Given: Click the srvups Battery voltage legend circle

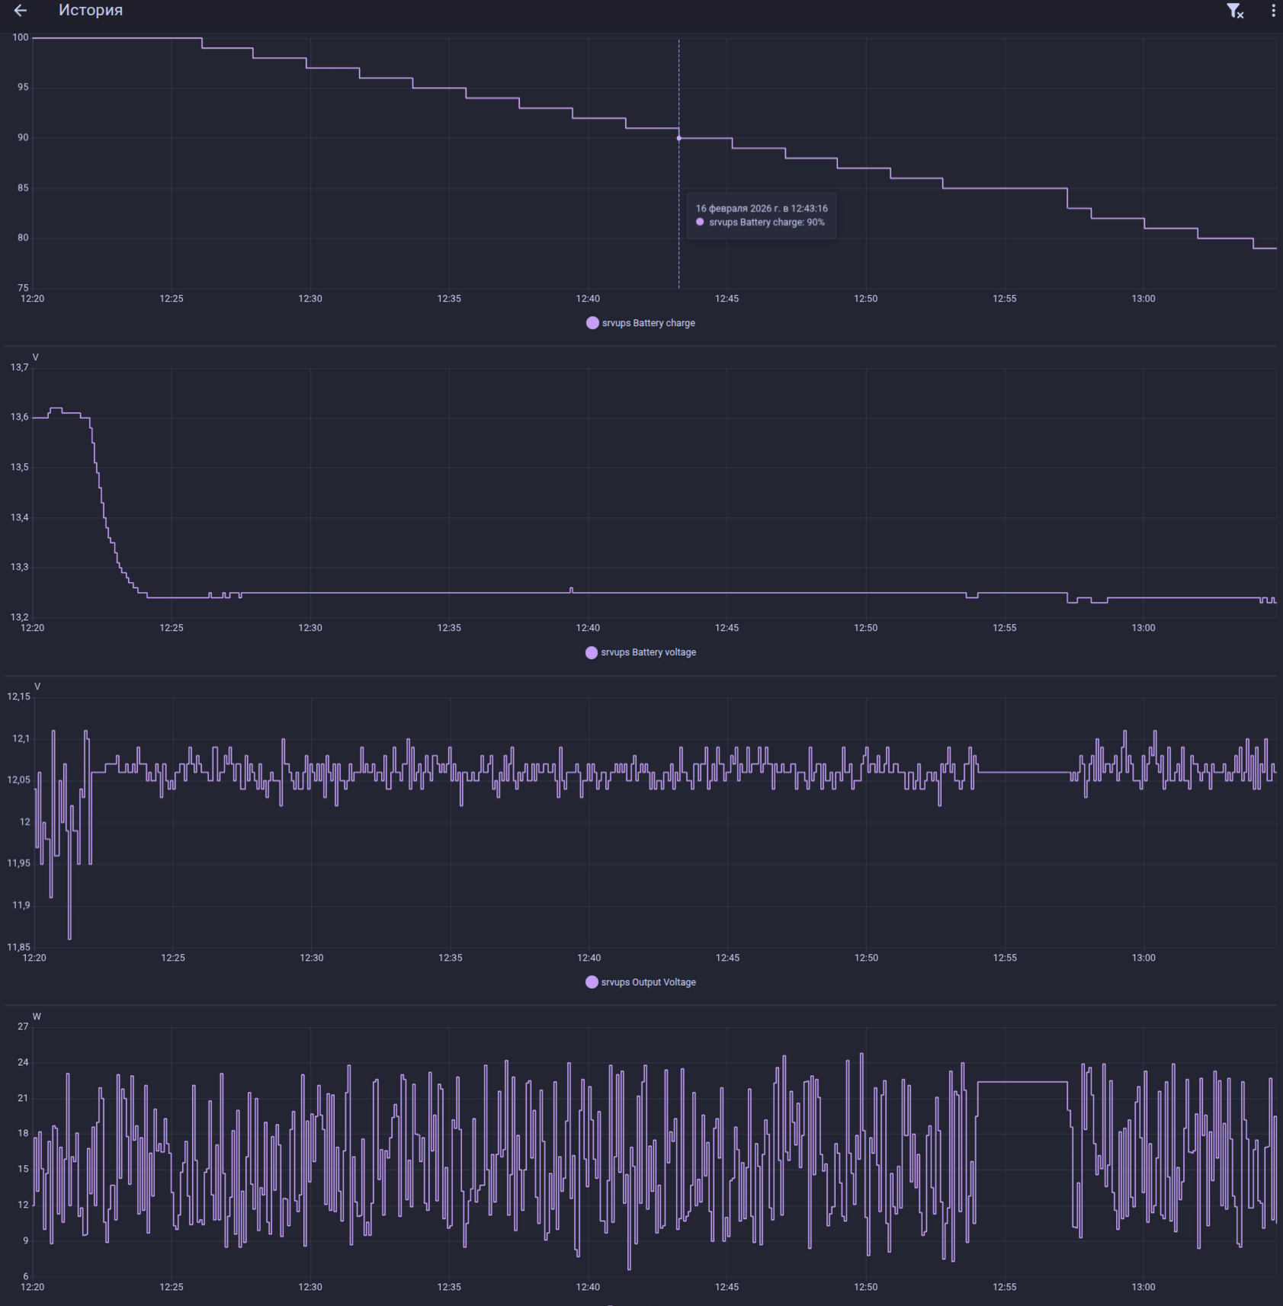Looking at the screenshot, I should [592, 653].
